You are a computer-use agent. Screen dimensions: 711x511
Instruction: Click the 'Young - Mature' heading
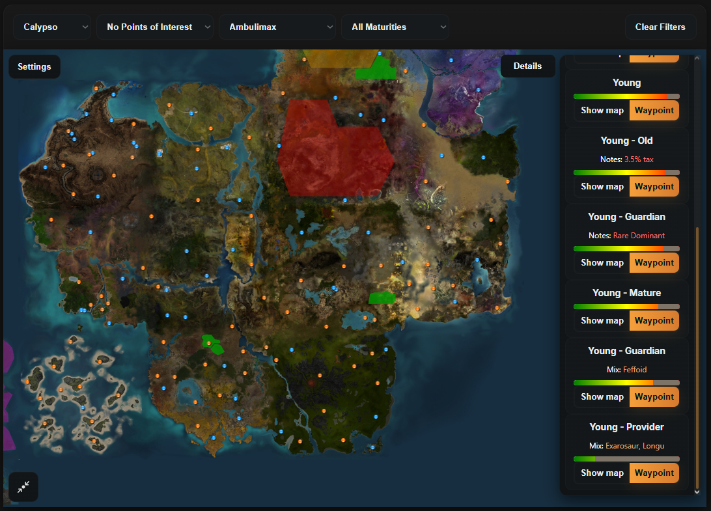click(x=626, y=293)
